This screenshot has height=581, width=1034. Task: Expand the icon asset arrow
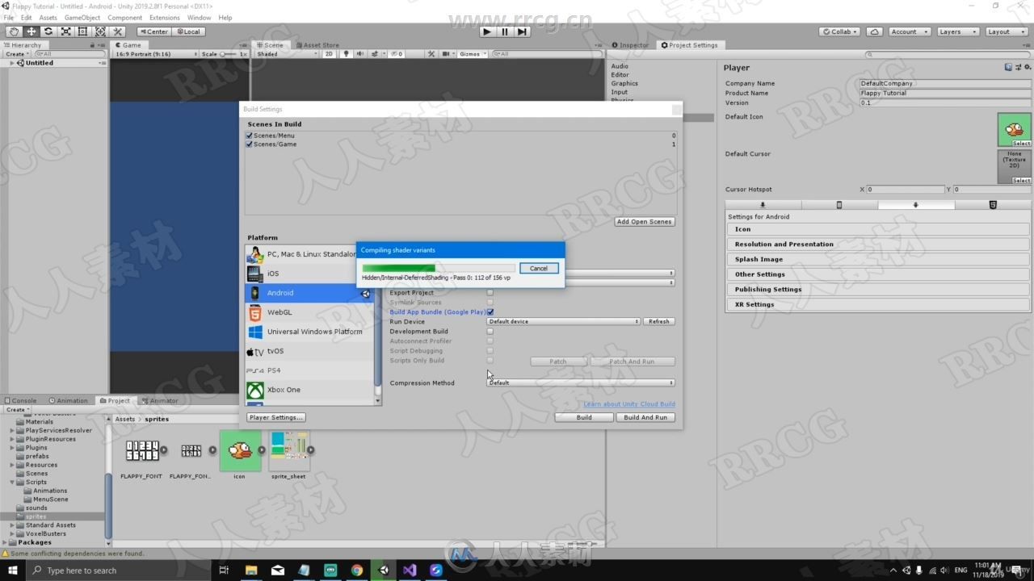pyautogui.click(x=261, y=450)
